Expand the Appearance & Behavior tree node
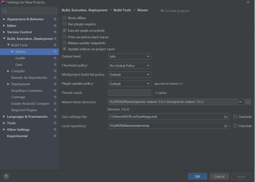Viewport: 255px width, 182px height. click(4, 19)
